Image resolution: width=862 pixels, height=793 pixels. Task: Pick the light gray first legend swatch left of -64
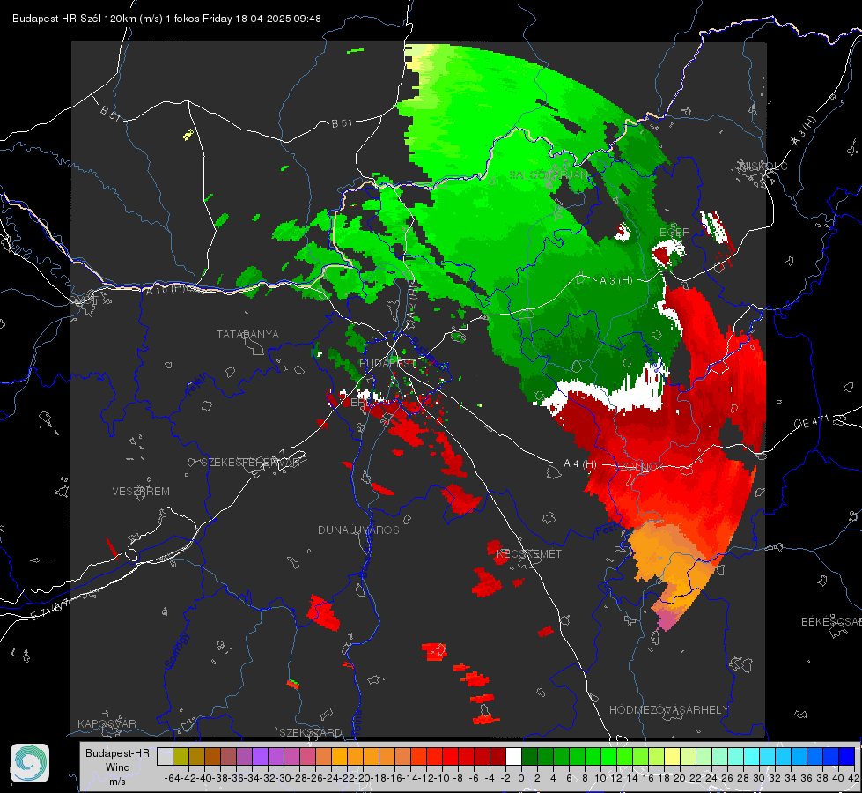(x=165, y=757)
